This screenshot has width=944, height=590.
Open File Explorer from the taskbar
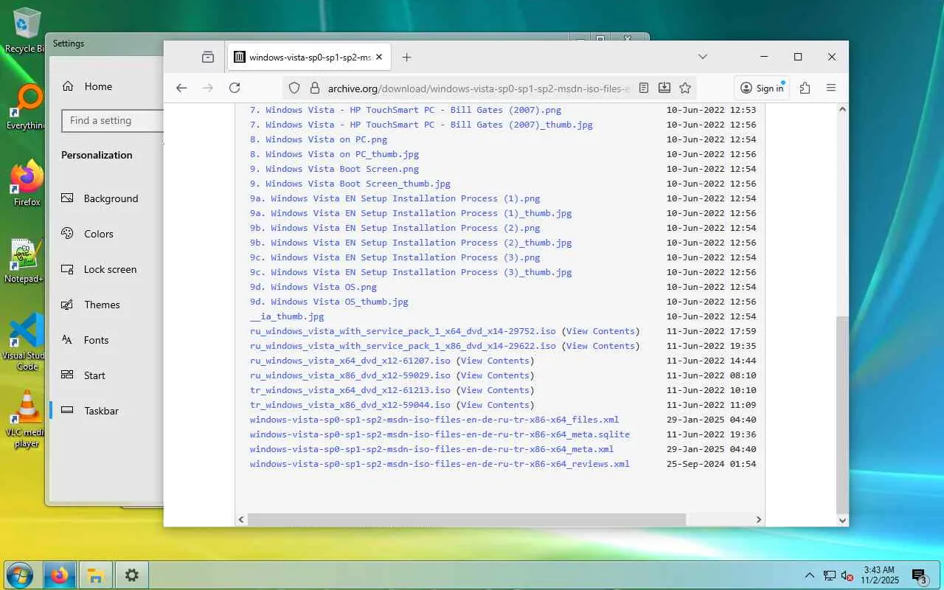[x=96, y=575]
